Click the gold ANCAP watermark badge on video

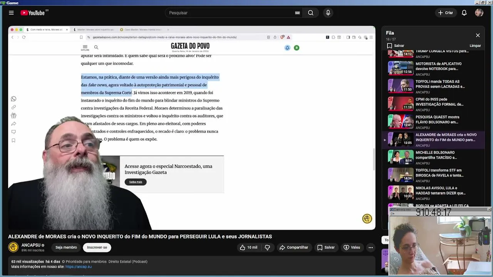coord(367,219)
